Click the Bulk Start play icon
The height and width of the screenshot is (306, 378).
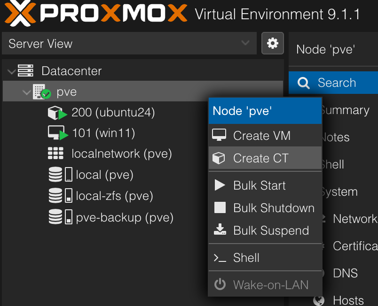[220, 185]
